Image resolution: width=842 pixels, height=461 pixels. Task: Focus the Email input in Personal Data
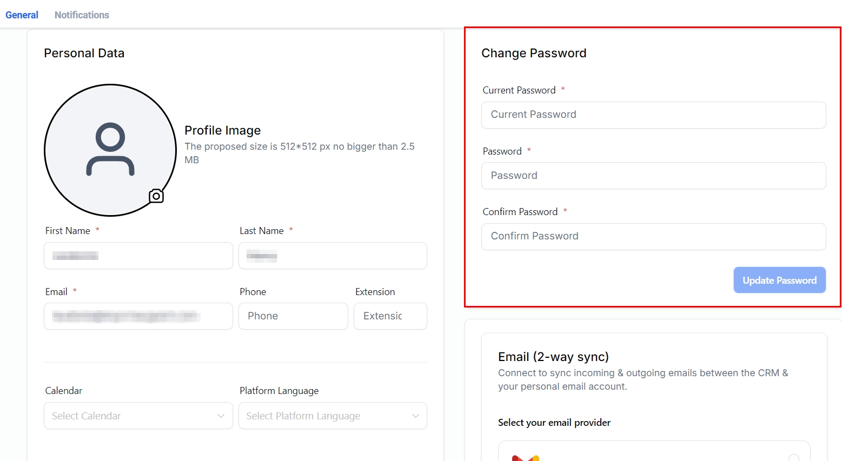coord(138,316)
